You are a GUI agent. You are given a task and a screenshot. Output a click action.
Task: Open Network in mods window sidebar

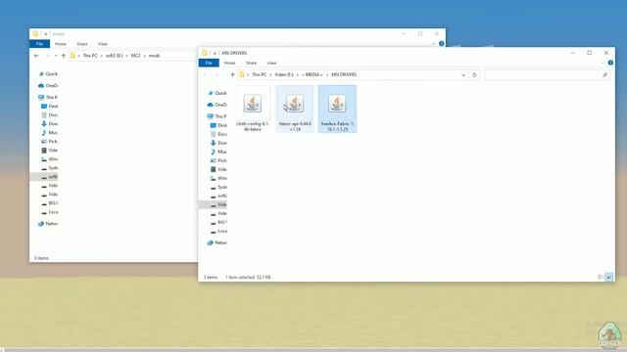[48, 224]
